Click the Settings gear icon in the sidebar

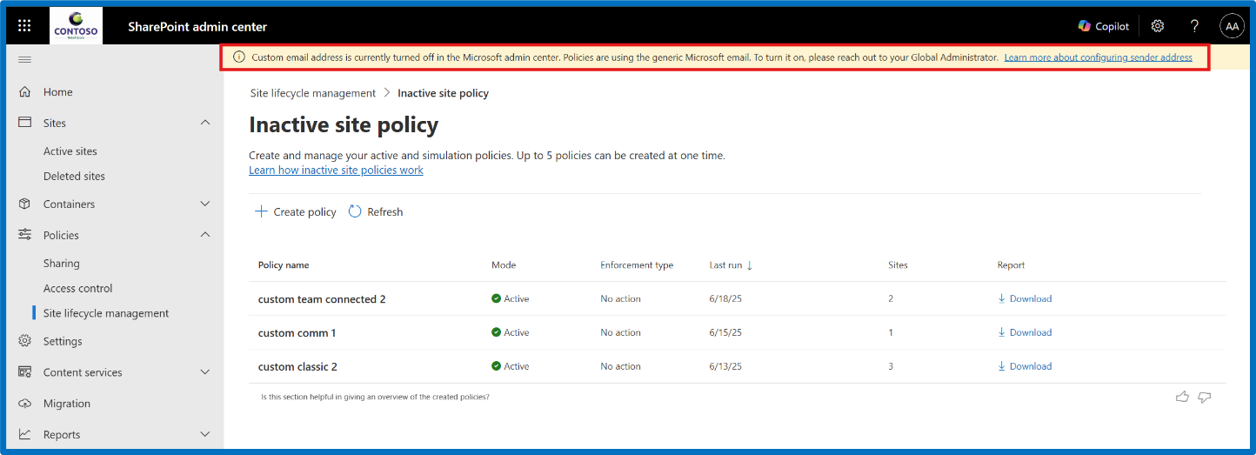[x=24, y=341]
